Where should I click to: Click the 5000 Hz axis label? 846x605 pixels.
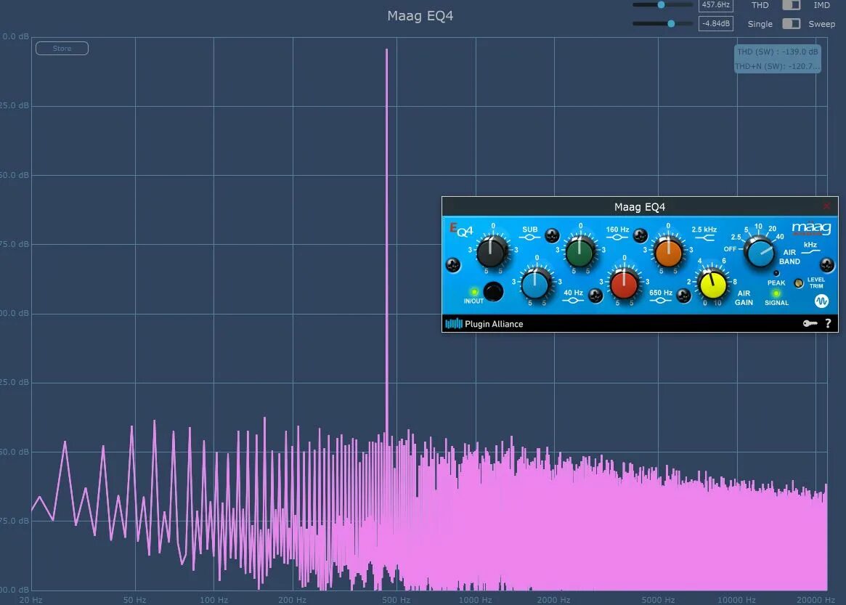tap(658, 600)
